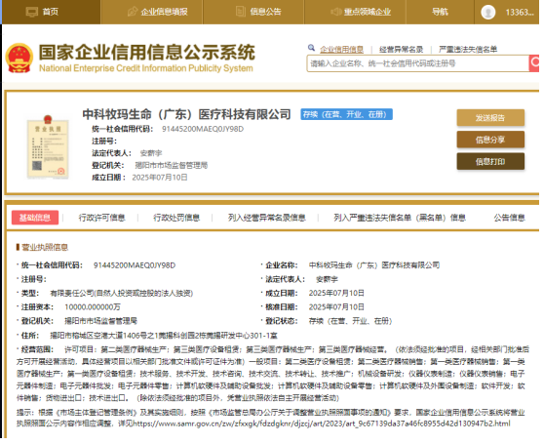The width and height of the screenshot is (544, 444).
Task: Select 严重违法失信名单 search category
Action: click(x=468, y=50)
